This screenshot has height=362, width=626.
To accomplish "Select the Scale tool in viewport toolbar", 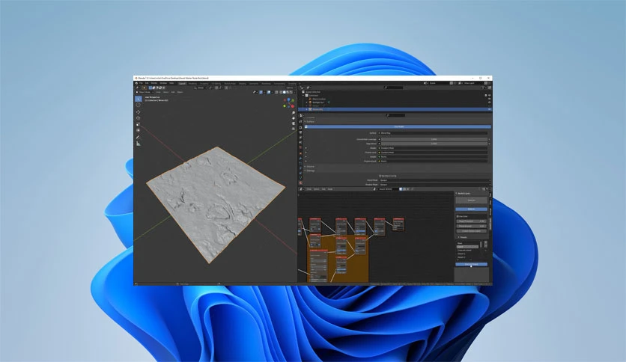I will pyautogui.click(x=138, y=124).
